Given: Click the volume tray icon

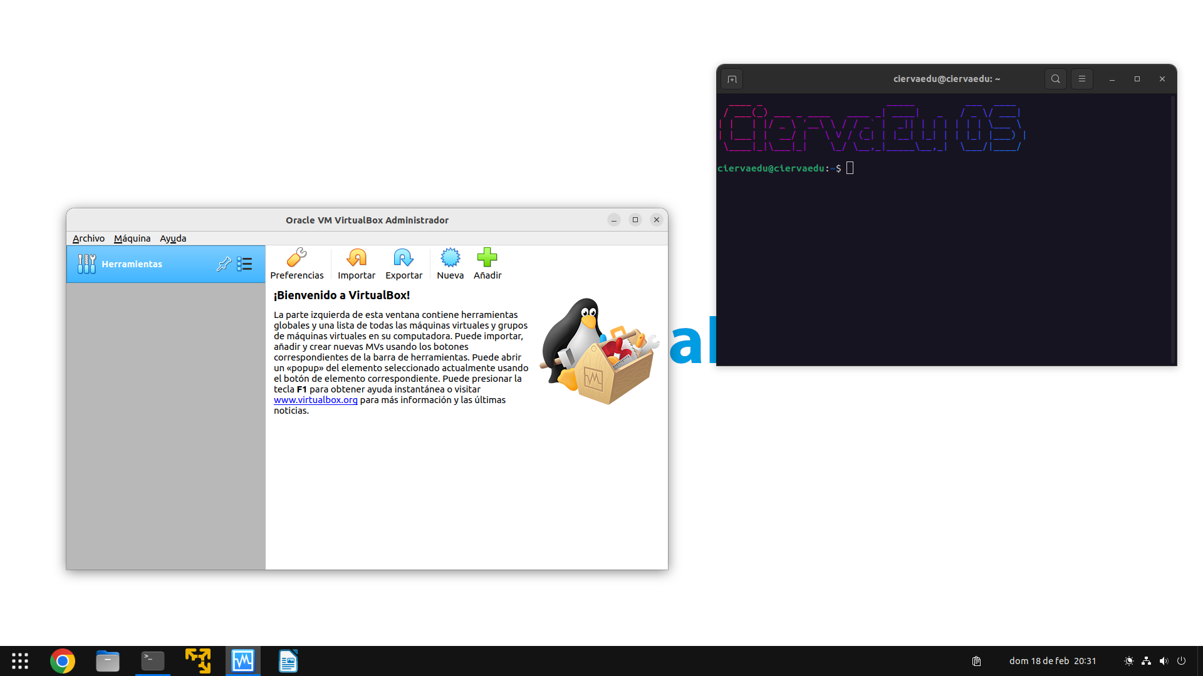Looking at the screenshot, I should [x=1164, y=661].
